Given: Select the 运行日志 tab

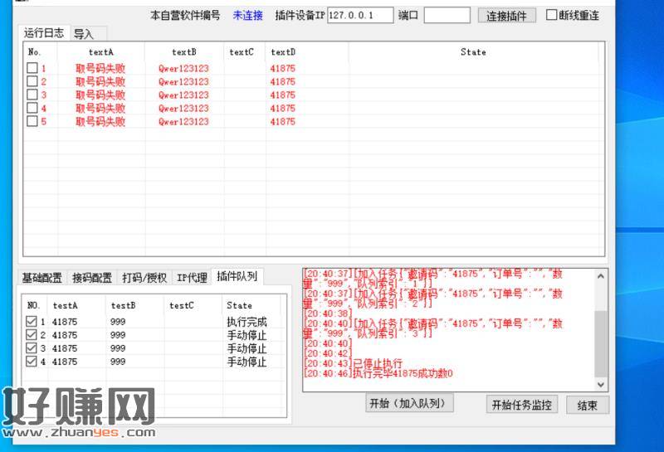Looking at the screenshot, I should (x=44, y=33).
